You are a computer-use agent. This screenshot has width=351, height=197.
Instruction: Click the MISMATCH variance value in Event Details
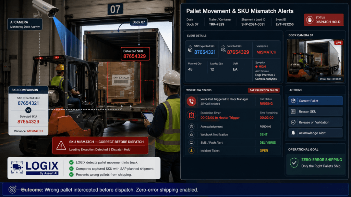click(266, 52)
